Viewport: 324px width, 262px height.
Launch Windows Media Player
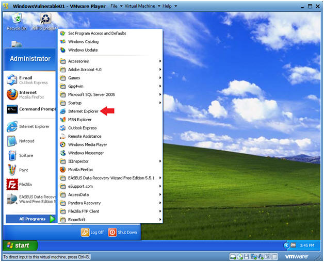click(x=110, y=144)
